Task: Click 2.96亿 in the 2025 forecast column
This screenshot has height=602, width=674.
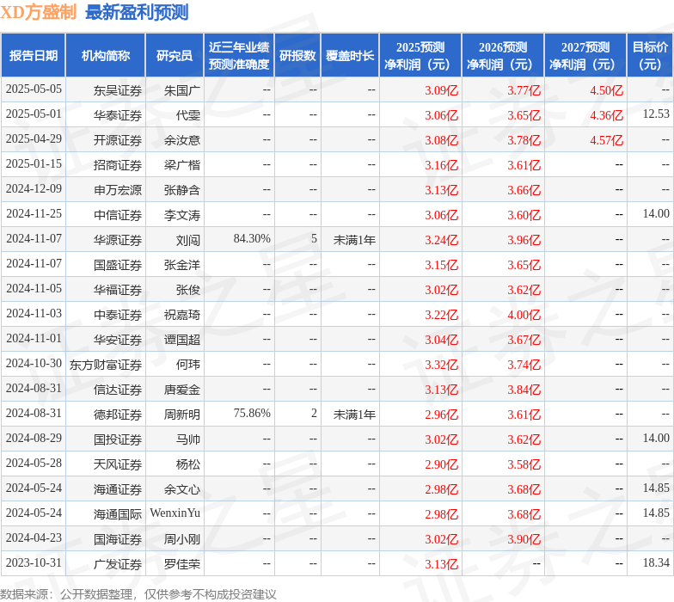Action: pyautogui.click(x=442, y=415)
